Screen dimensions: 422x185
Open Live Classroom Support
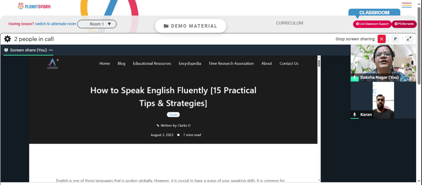tap(372, 24)
